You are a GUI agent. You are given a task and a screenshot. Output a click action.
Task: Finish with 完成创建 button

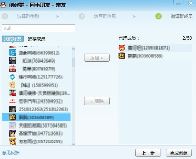click(x=179, y=153)
